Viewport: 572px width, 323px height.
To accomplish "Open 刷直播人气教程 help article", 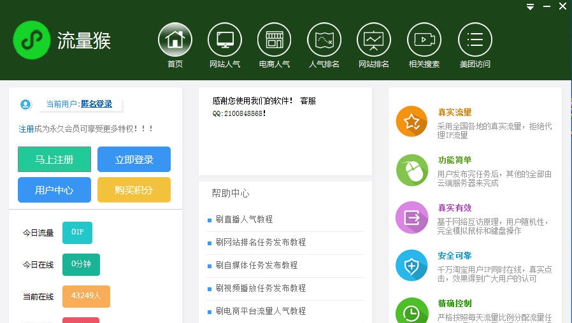I will click(x=244, y=219).
